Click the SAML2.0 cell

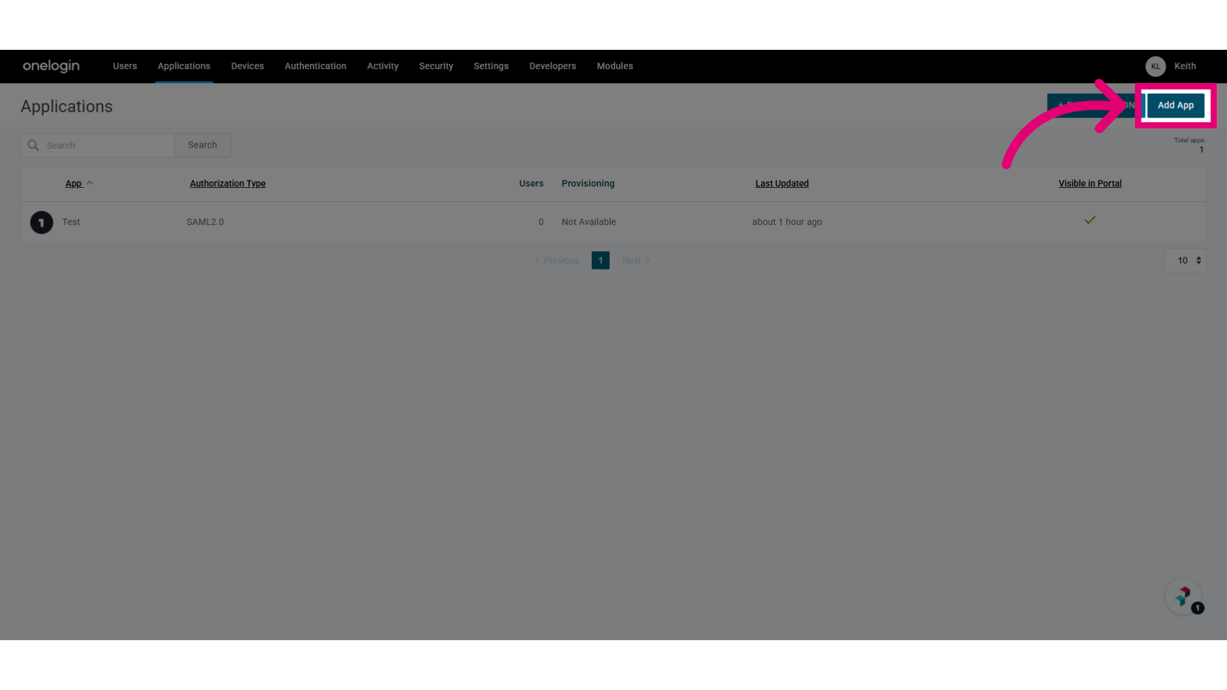tap(205, 222)
